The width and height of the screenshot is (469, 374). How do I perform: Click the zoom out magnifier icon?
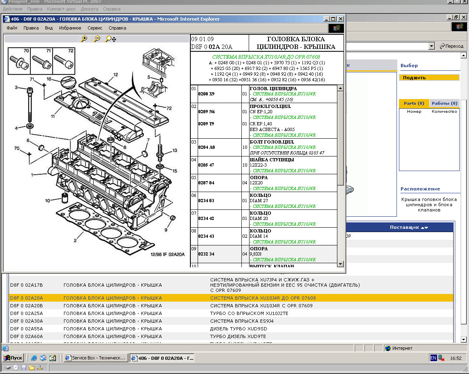click(97, 39)
